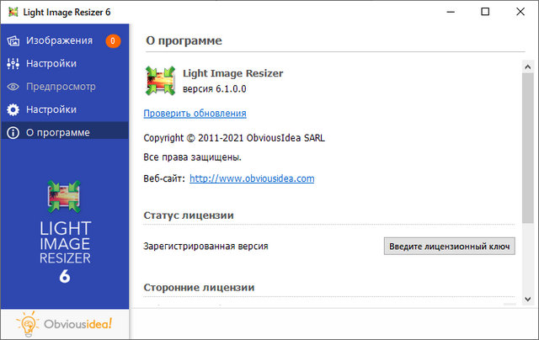Open Настройки with the sliders icon
The height and width of the screenshot is (340, 539).
coord(13,63)
